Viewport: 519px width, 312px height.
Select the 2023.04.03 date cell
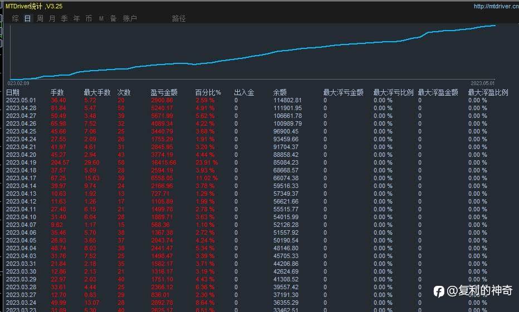(x=21, y=256)
